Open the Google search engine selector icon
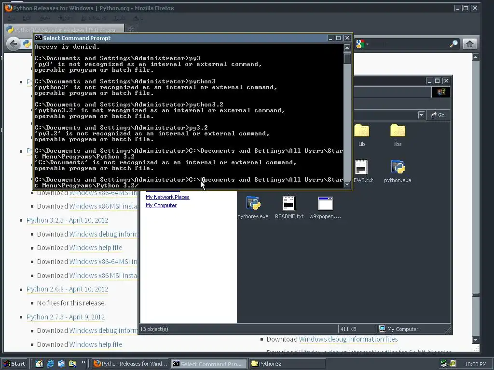The width and height of the screenshot is (494, 370). [360, 44]
